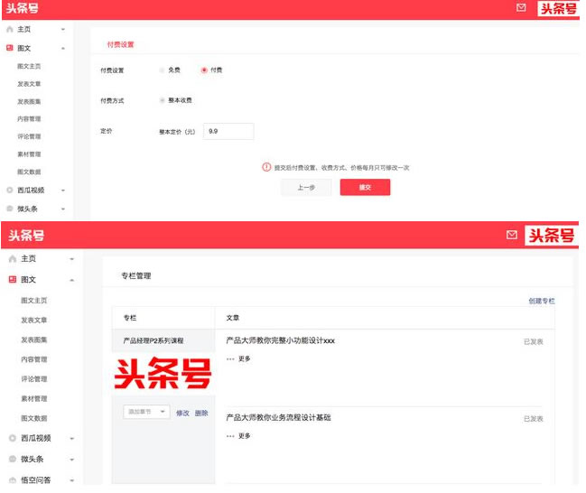Click the 主页 home icon on the payment settings sidebar

pyautogui.click(x=10, y=30)
